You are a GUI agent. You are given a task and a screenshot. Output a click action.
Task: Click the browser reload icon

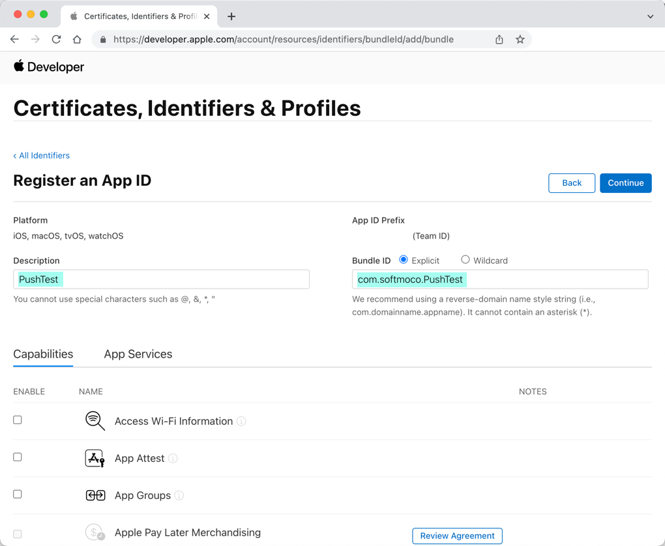point(56,39)
